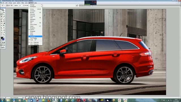This screenshot has height=102, width=181.
Task: Select the Healing Brush tool
Action: point(1,19)
